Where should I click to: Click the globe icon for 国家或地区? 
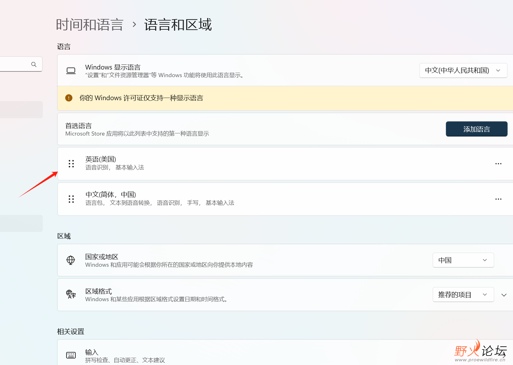[71, 260]
